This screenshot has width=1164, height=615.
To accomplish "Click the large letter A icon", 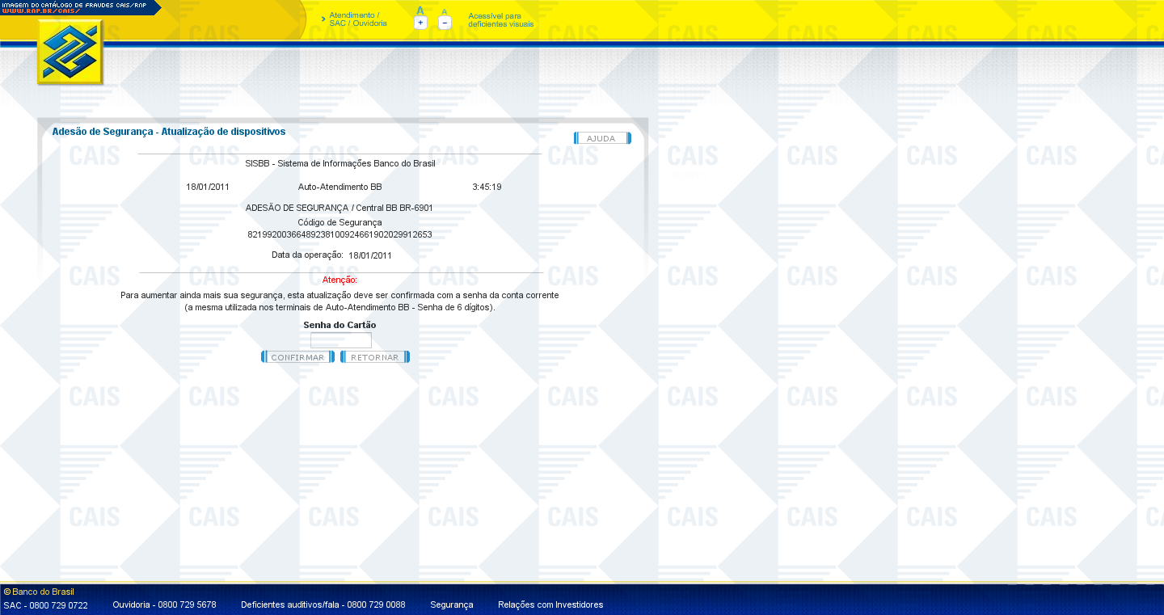I will pyautogui.click(x=420, y=11).
